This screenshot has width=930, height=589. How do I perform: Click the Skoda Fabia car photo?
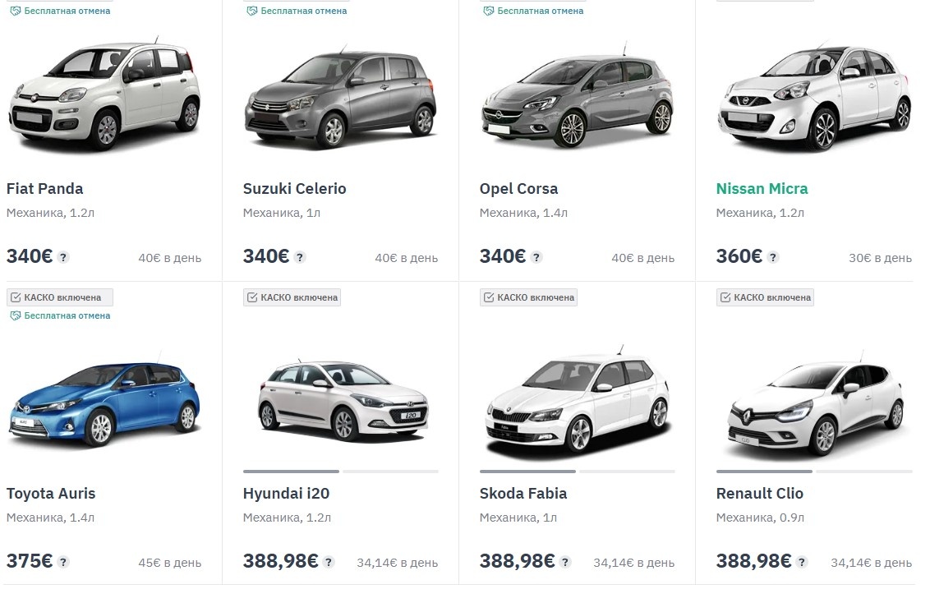tap(578, 398)
